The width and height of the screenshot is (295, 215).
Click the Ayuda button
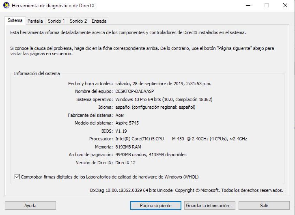(x=30, y=206)
